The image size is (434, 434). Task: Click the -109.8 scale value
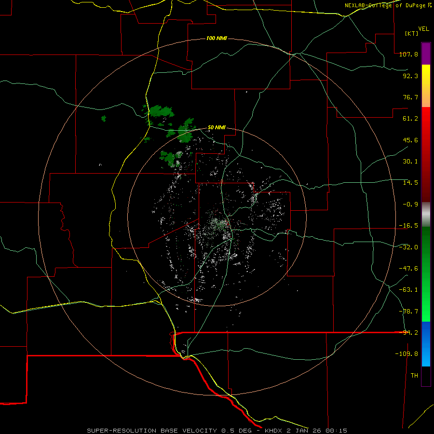[x=407, y=354]
